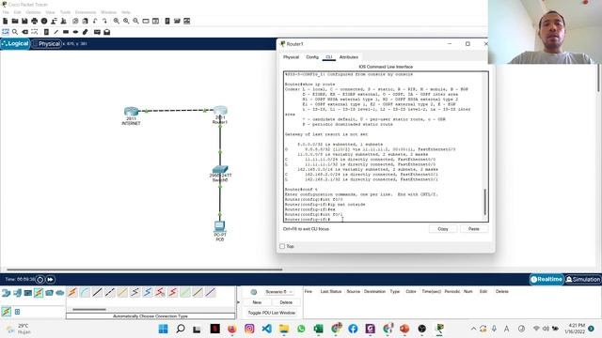Open the File menu
Image resolution: width=602 pixels, height=338 pixels.
coord(6,12)
